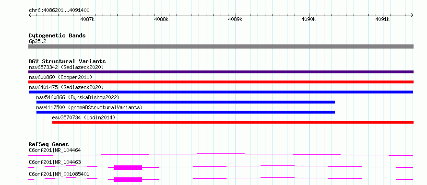
Task: Select the dark purple nsv6573342 variant bar
Action: (221, 72)
